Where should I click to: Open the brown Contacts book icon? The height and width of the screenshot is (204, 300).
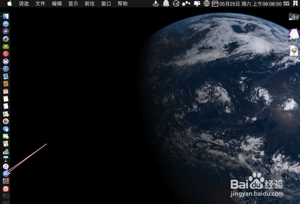coord(6,84)
